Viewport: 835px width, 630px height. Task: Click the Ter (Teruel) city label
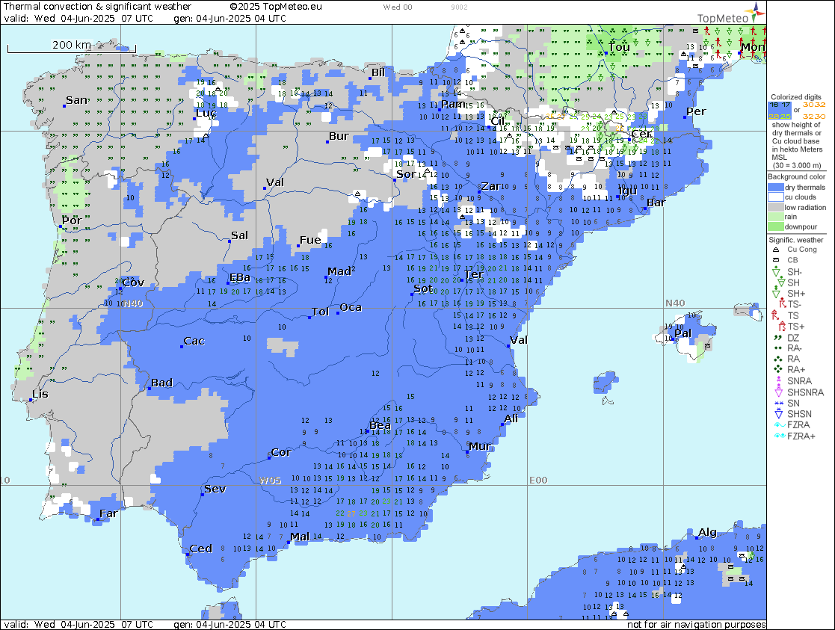pos(473,275)
